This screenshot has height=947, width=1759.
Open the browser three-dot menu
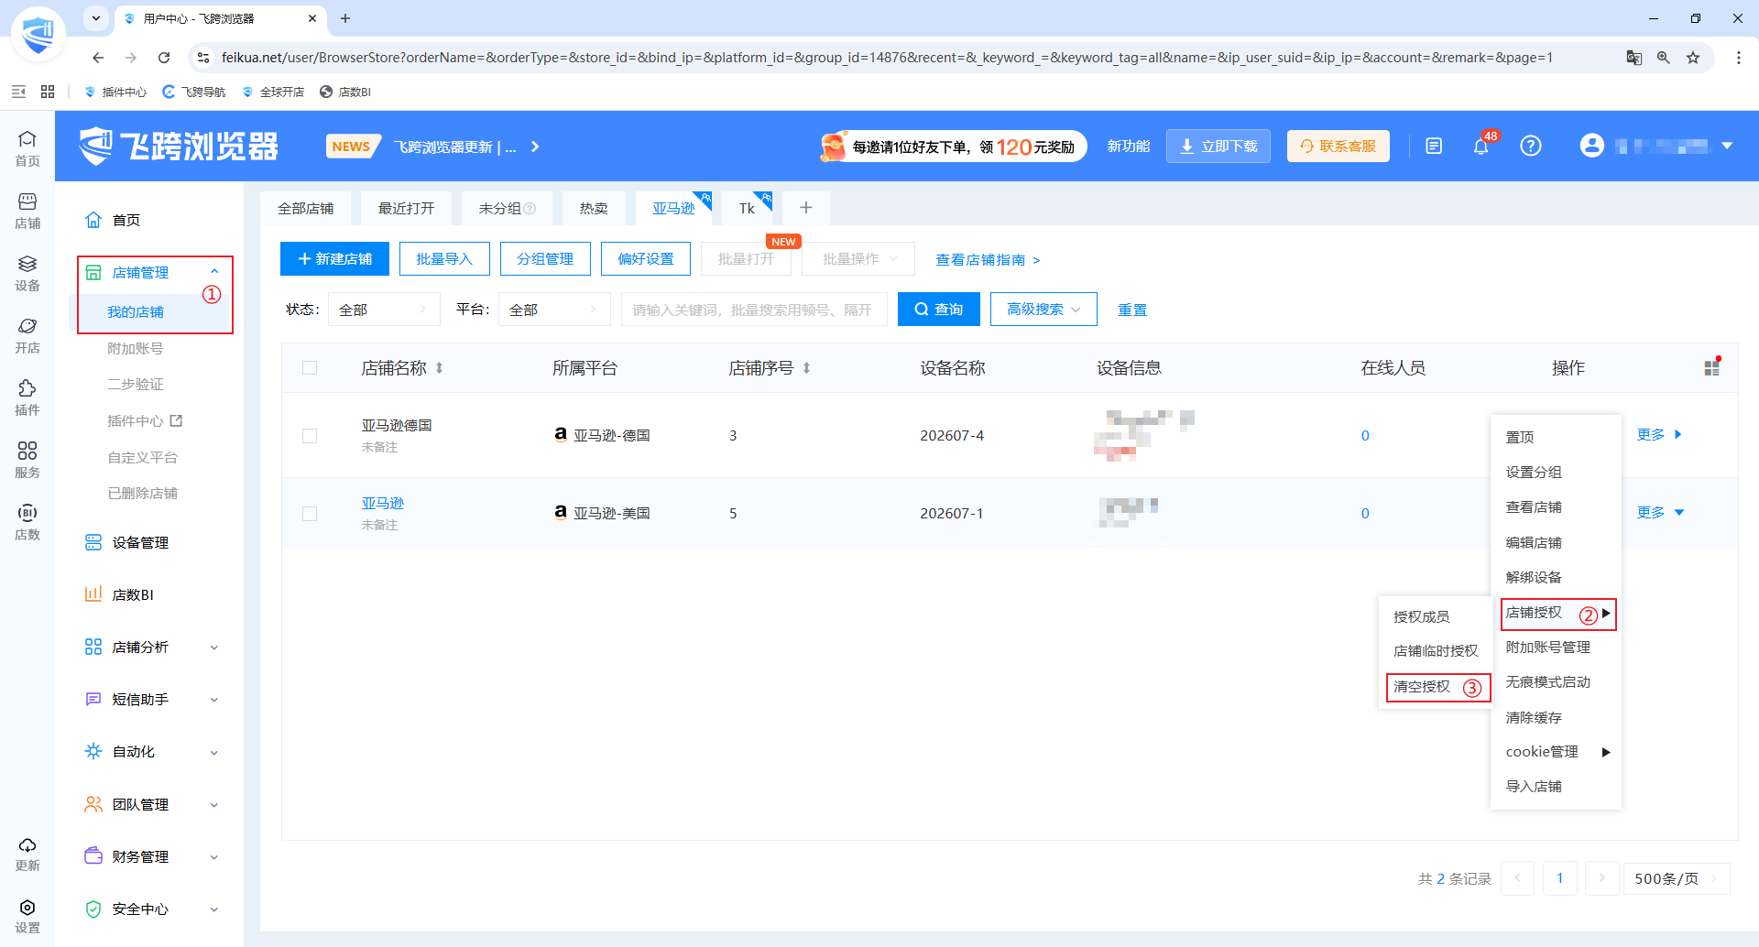1739,58
